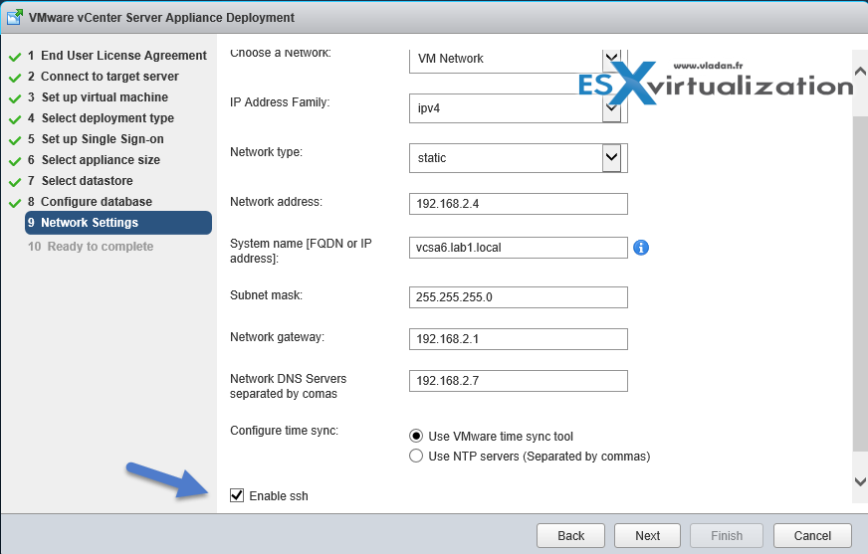The height and width of the screenshot is (554, 868).
Task: Go to step 6 Select appliance size
Action: pos(95,160)
